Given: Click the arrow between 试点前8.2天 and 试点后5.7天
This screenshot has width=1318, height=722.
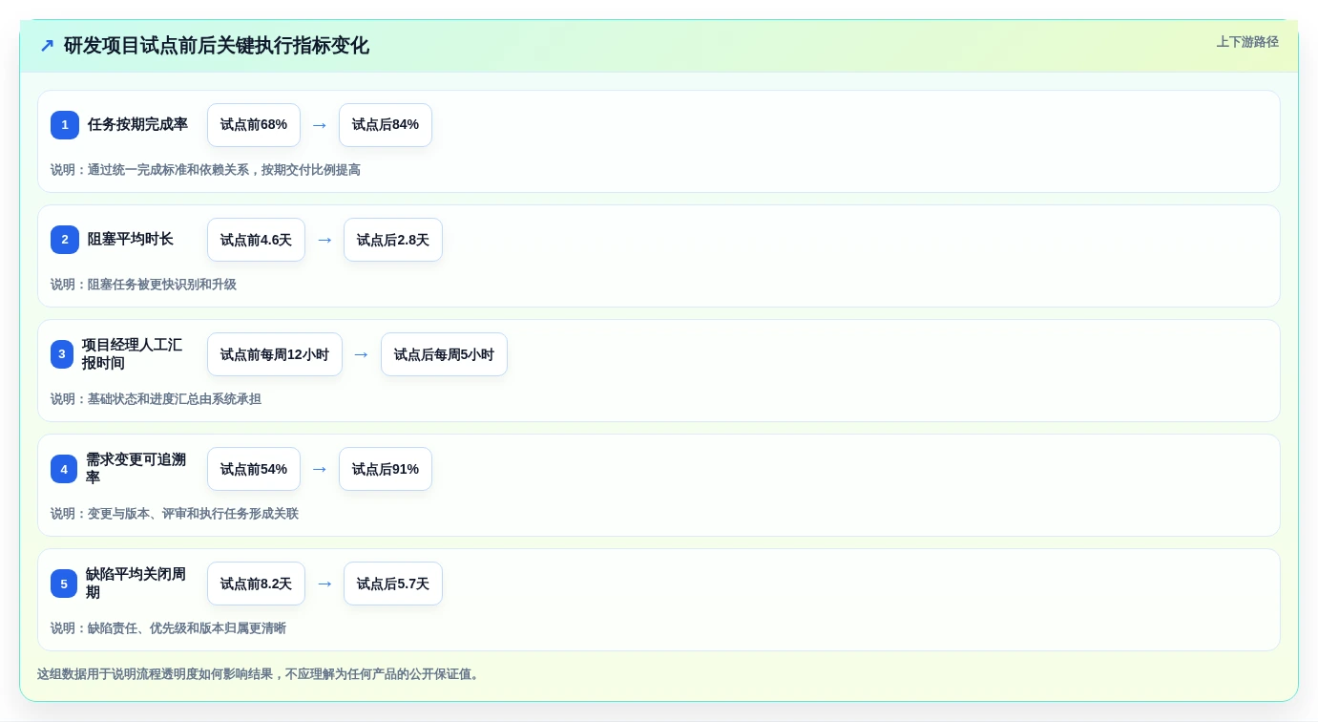Looking at the screenshot, I should click(324, 584).
